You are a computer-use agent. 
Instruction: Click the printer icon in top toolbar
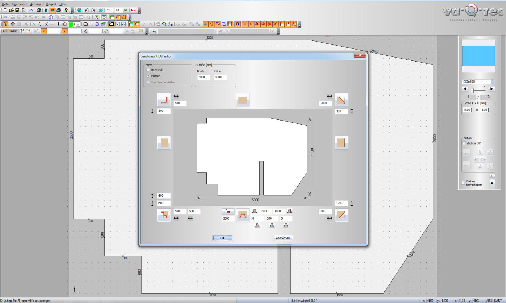39,10
